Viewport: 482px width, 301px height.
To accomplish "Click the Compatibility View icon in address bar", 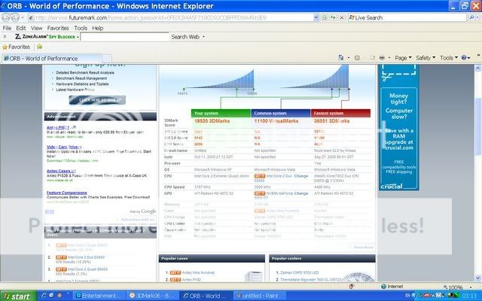I will click(x=325, y=18).
